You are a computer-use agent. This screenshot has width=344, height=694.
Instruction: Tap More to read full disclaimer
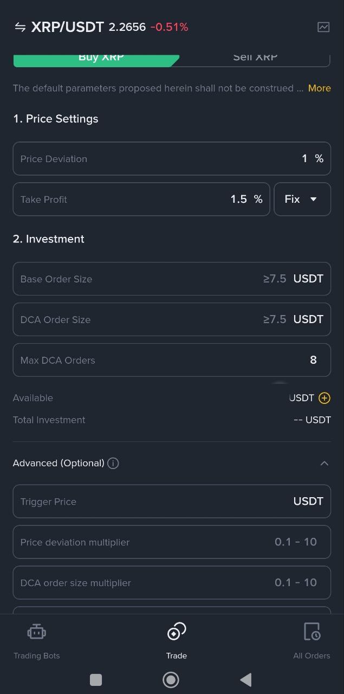tap(319, 88)
